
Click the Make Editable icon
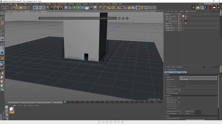[x=2, y=13]
